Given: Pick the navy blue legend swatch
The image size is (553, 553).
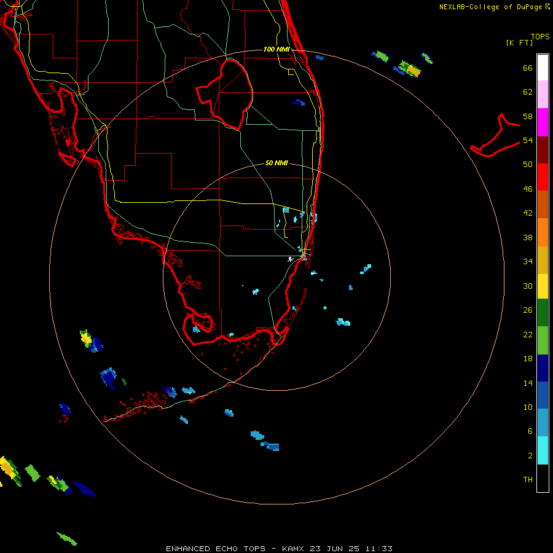Looking at the screenshot, I should click(x=543, y=368).
